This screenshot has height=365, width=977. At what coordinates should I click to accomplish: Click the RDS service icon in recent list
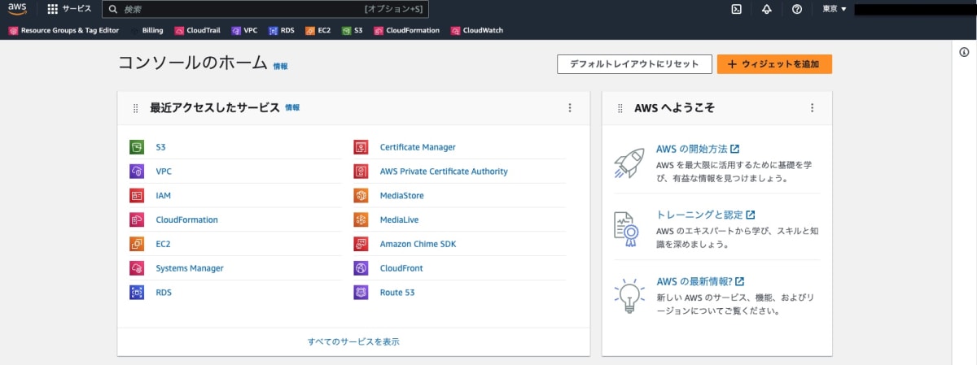(x=137, y=292)
